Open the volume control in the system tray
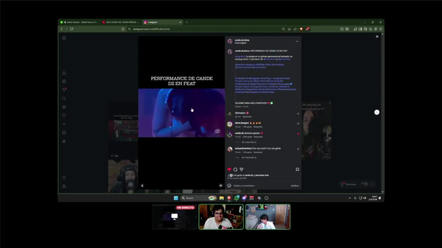Image resolution: width=442 pixels, height=248 pixels. [365, 198]
